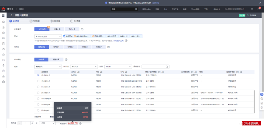Click the search magnifier icon in header
Viewport: 264px width, 128px height.
(136, 9)
